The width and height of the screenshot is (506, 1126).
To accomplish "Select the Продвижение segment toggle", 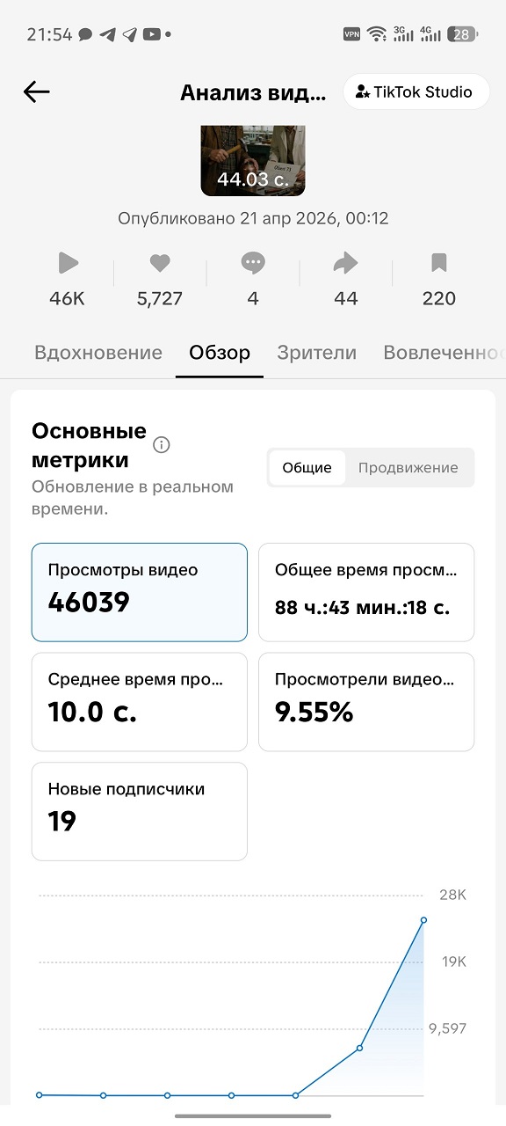I will pyautogui.click(x=408, y=468).
